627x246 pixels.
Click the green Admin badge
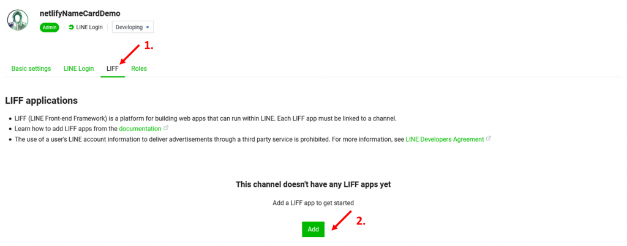[x=50, y=27]
